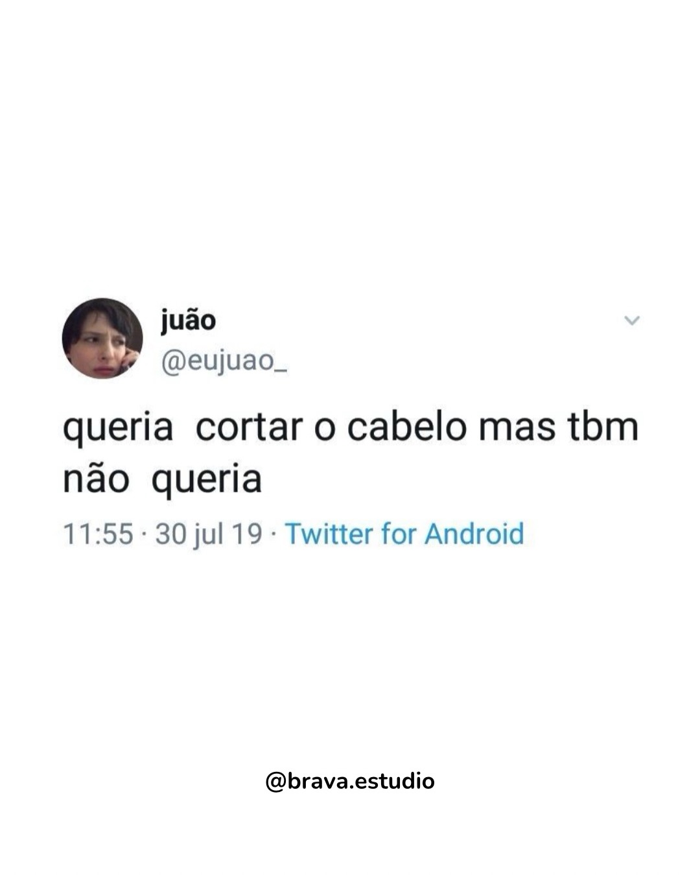
Task: Select the word Android in source label
Action: 474,534
